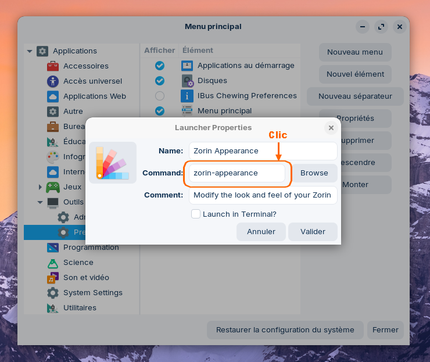The width and height of the screenshot is (430, 362).
Task: Open the Accès universel category icon
Action: coord(53,81)
